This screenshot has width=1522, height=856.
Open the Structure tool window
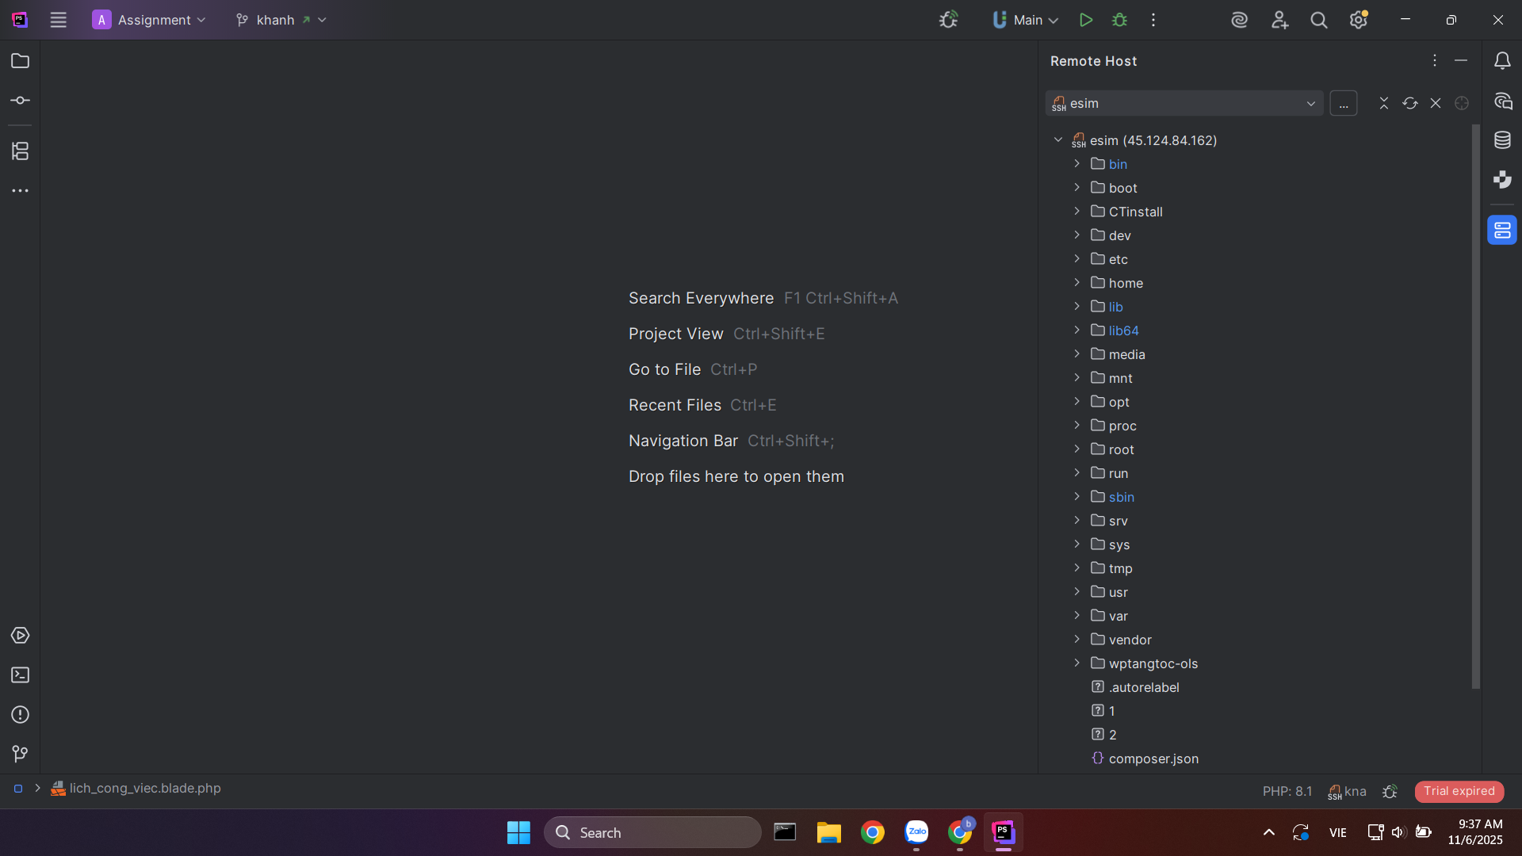pyautogui.click(x=20, y=151)
